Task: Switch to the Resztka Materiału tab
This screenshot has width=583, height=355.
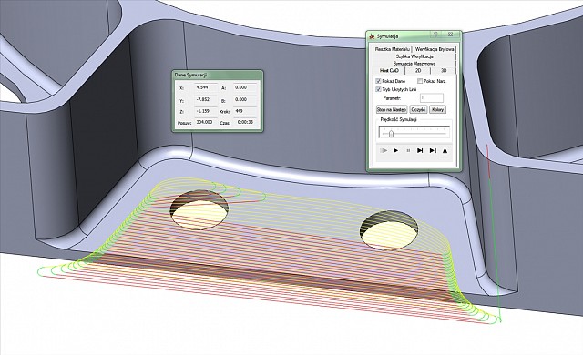Action: [x=392, y=49]
